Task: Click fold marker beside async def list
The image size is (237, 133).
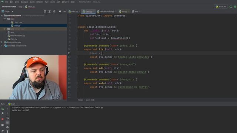Action: (x=77, y=49)
